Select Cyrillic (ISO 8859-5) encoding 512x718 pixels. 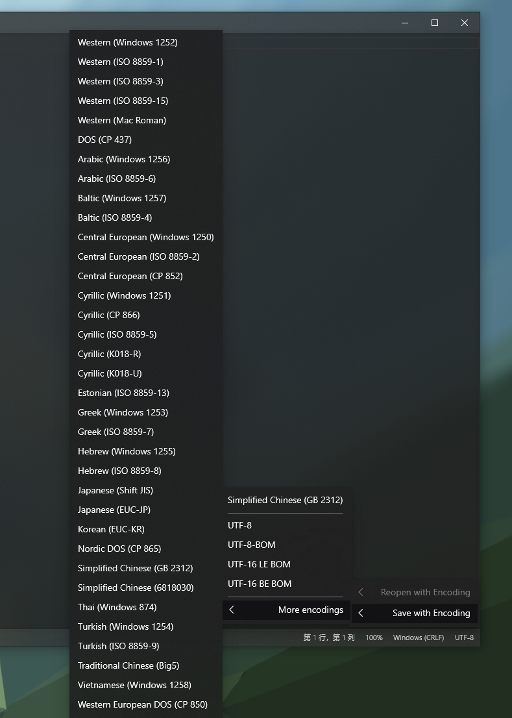[146, 335]
